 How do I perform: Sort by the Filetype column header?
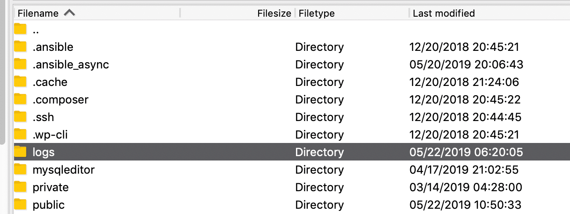317,14
